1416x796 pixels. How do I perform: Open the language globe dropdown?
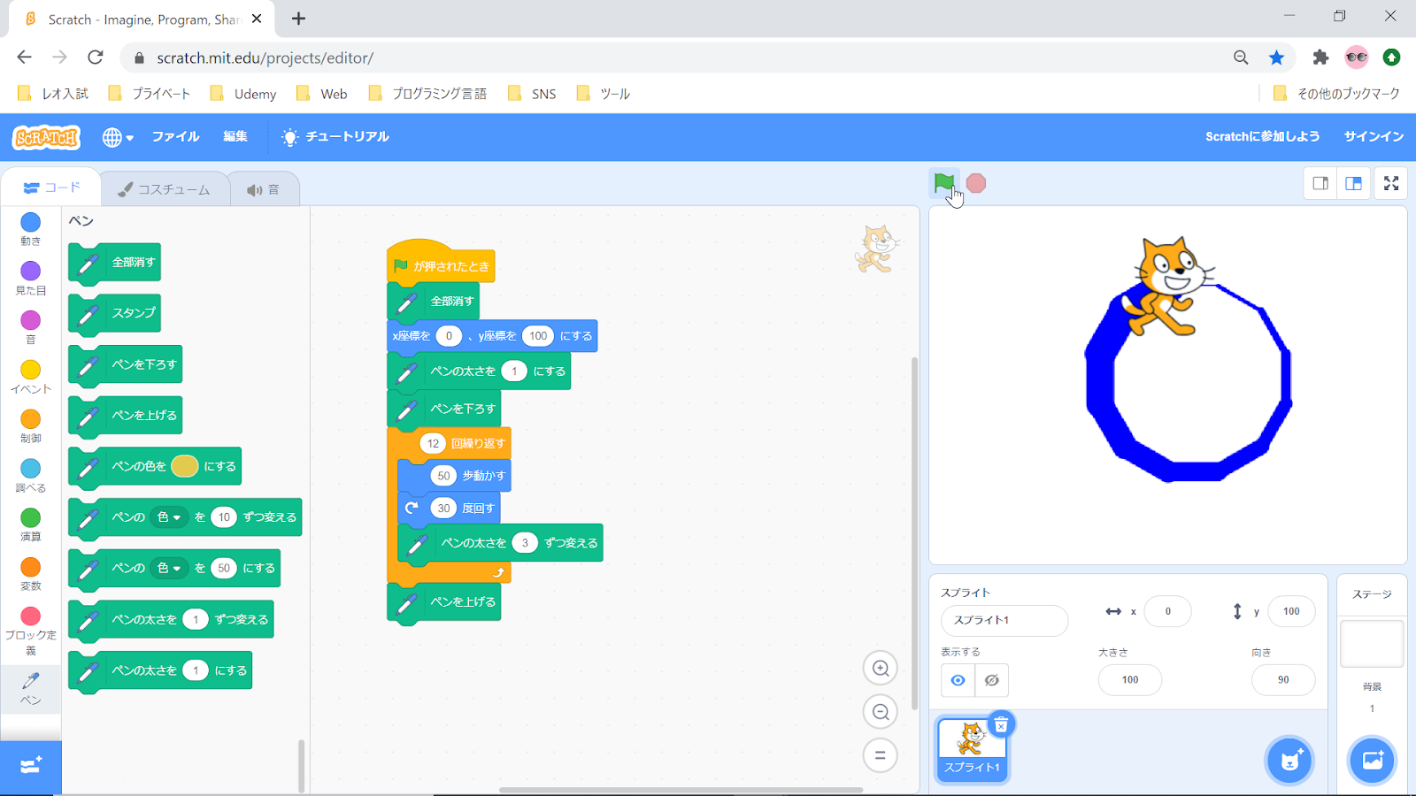point(118,137)
